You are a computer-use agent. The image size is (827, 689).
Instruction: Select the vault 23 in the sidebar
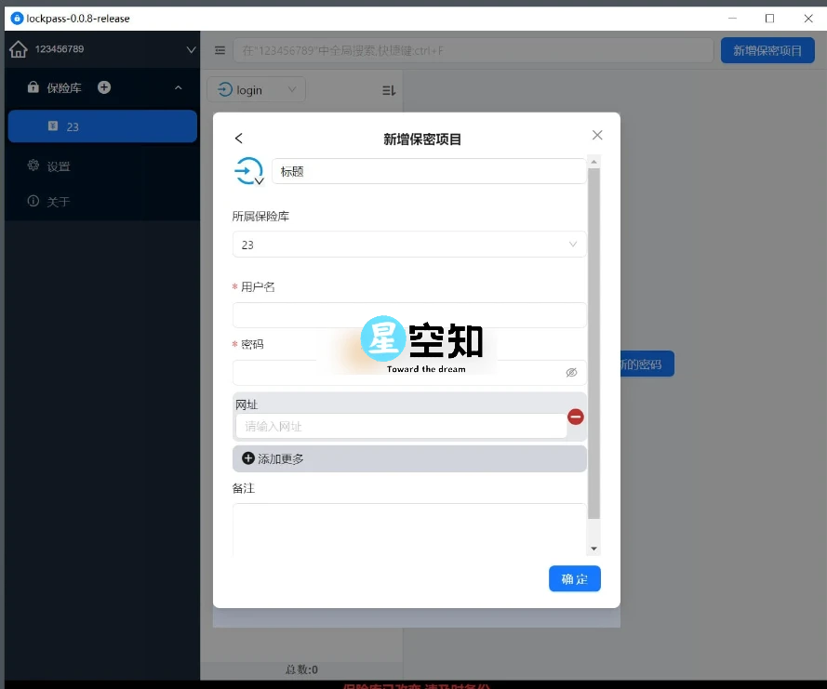[x=102, y=126]
